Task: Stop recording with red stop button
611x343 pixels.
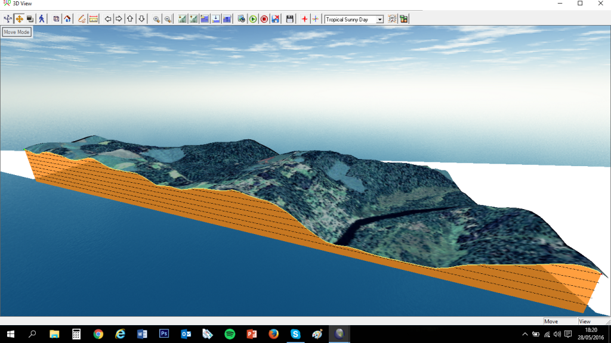Action: [x=264, y=19]
